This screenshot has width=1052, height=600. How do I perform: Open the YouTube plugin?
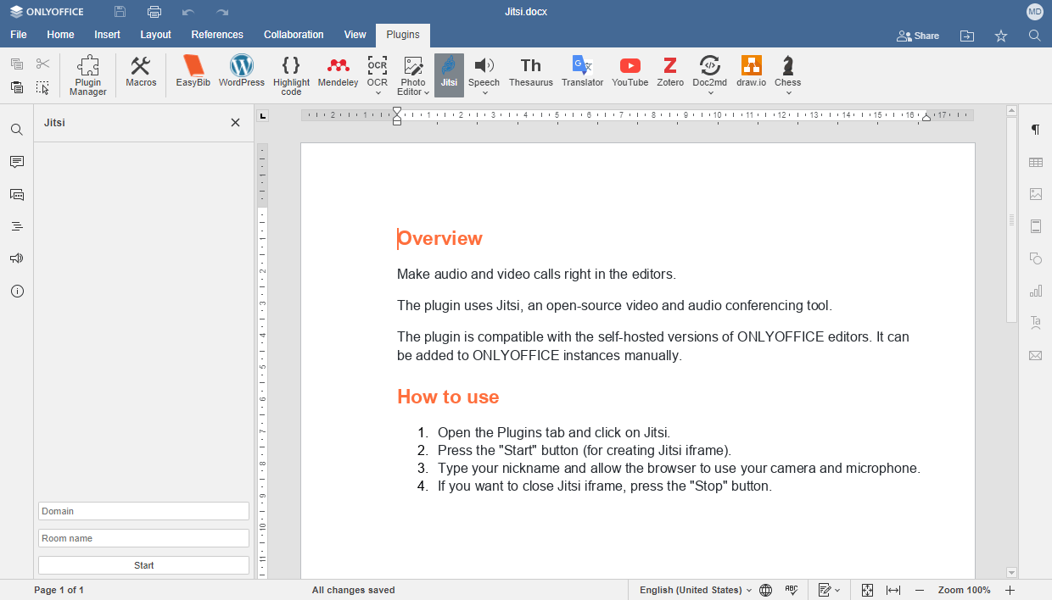point(630,72)
